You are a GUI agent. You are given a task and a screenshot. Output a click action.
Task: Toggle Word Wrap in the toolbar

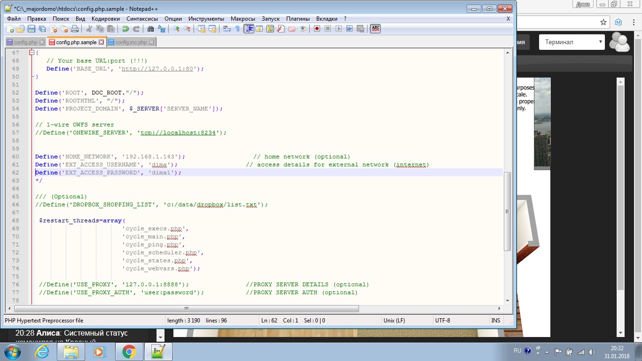[227, 29]
